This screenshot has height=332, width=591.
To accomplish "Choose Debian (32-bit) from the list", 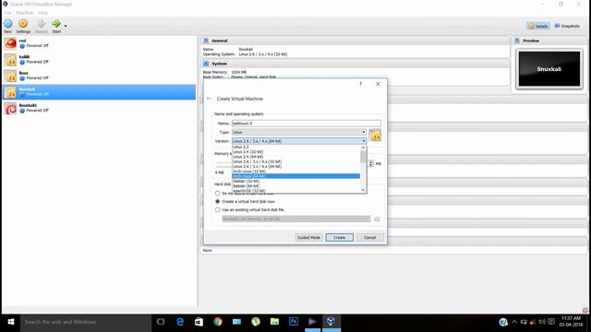I will point(295,181).
